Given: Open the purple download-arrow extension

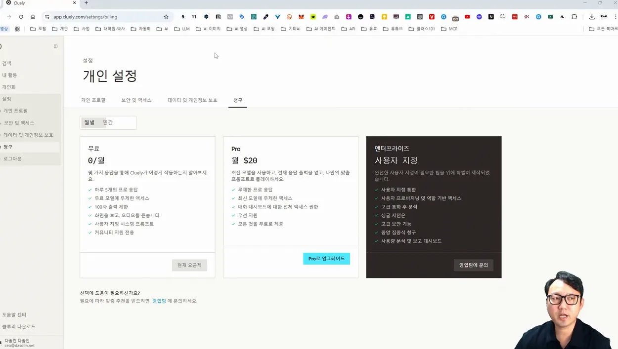Looking at the screenshot, I should [349, 17].
